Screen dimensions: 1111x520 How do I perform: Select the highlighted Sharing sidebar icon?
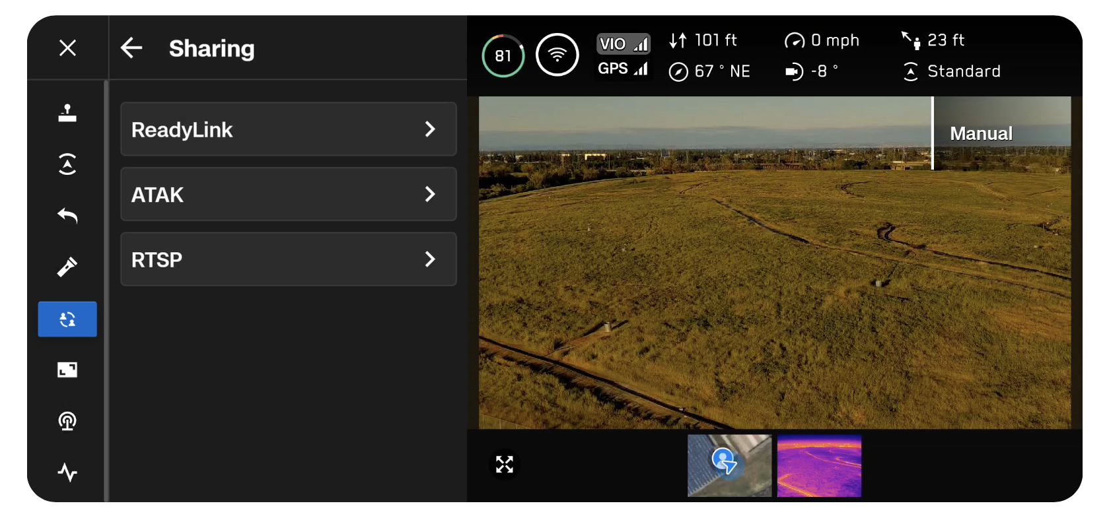click(x=67, y=319)
